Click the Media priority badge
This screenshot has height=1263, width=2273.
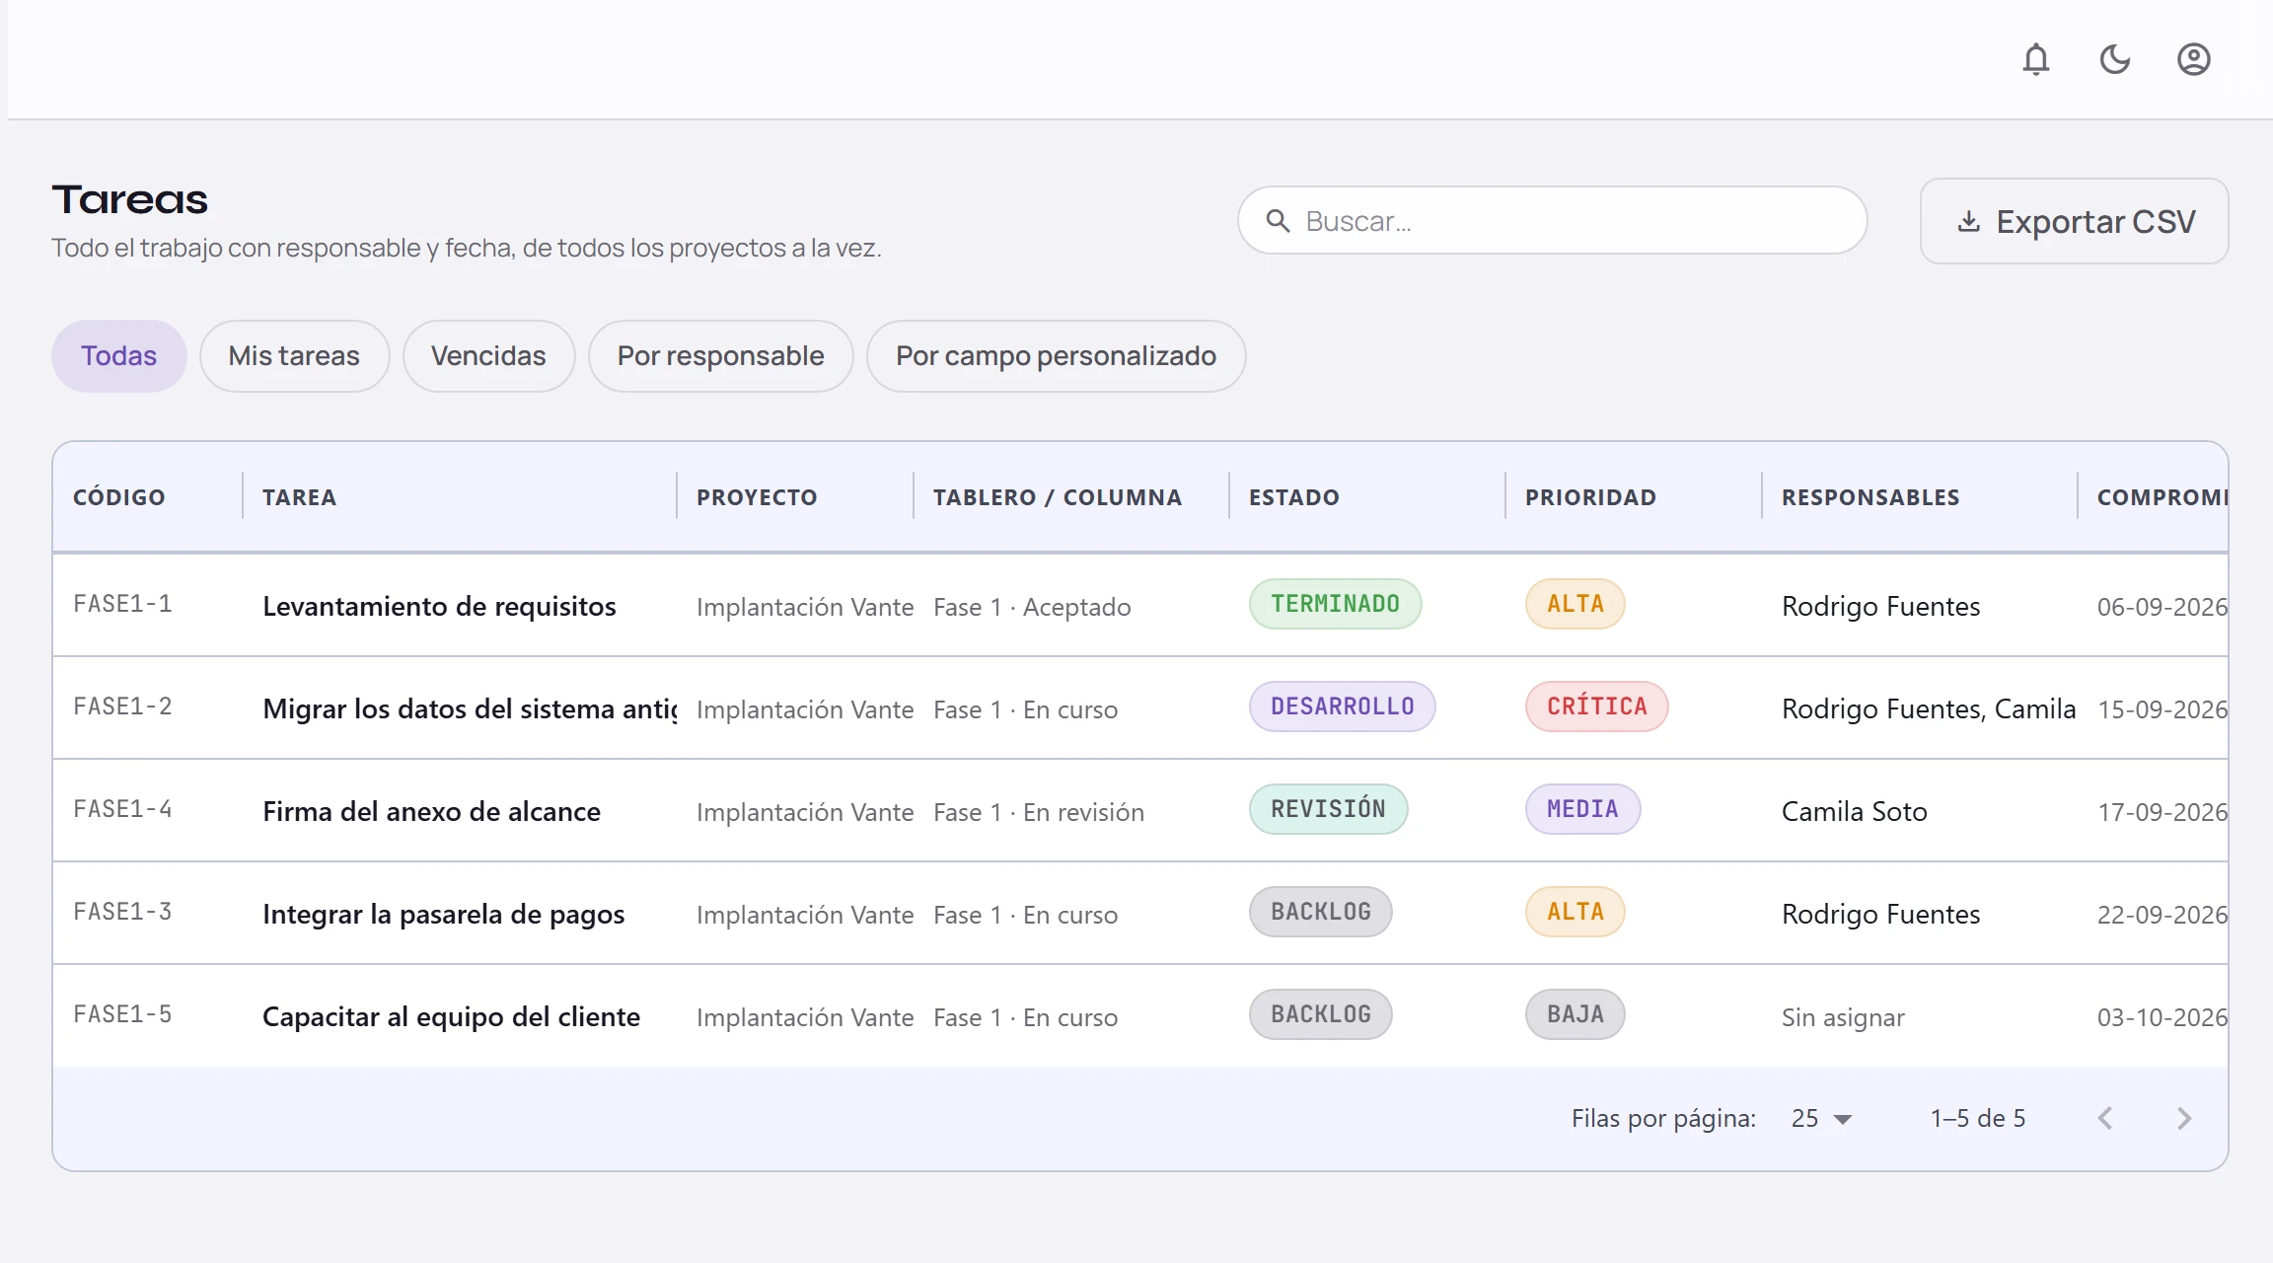(x=1582, y=809)
